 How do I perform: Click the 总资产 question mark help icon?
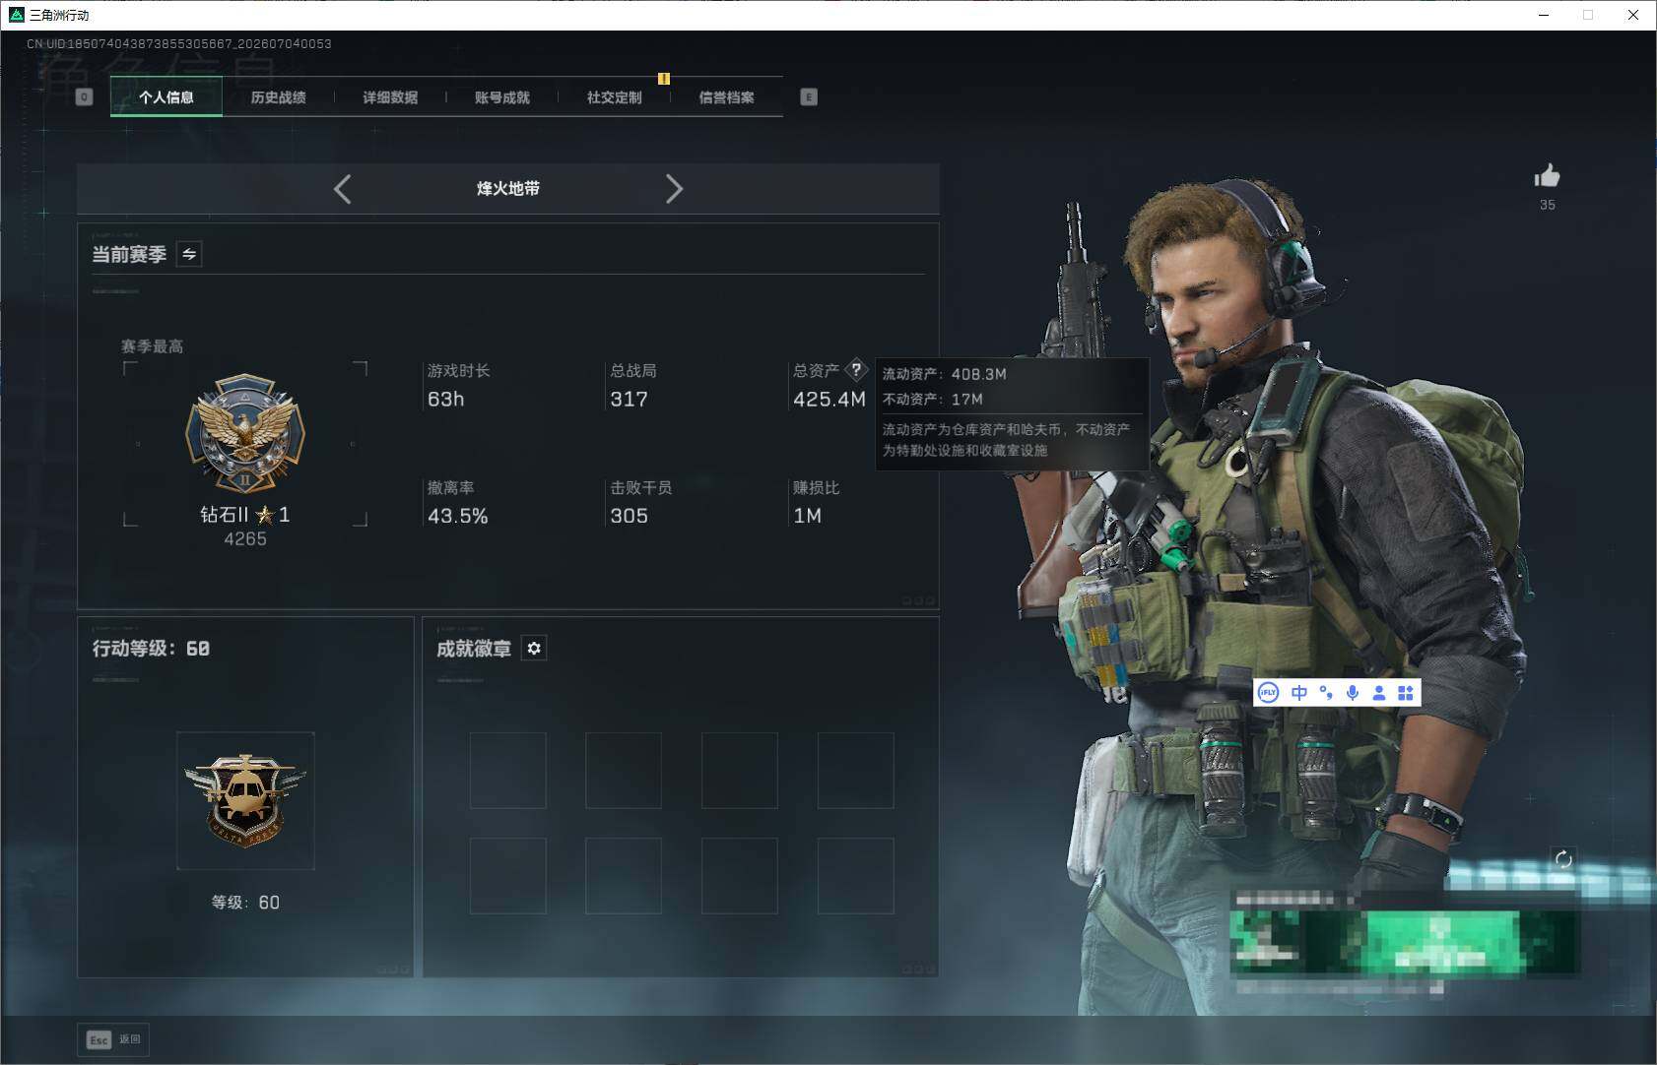[856, 370]
